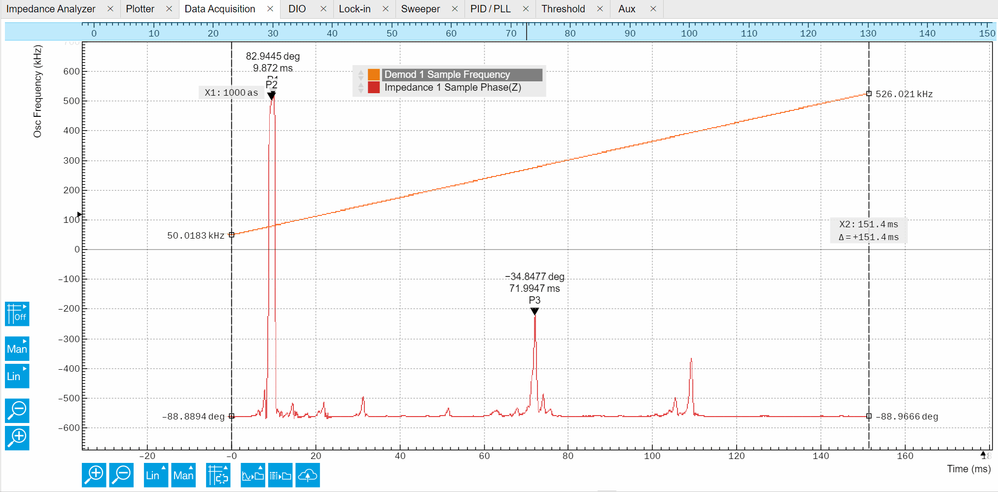Enable manual vertical scaling with the Man button

17,349
